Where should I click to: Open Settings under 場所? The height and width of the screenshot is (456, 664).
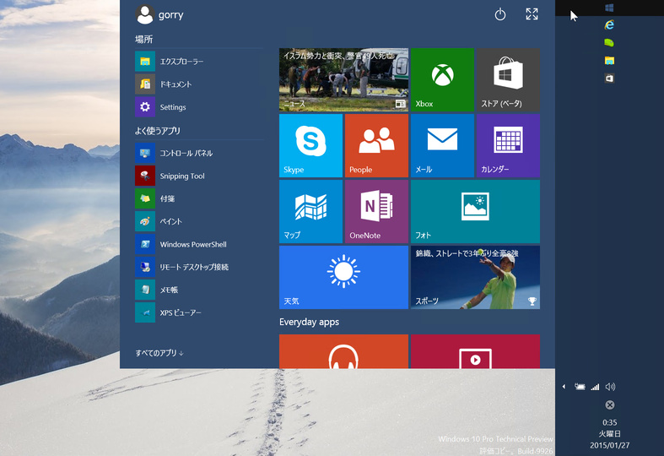pos(173,107)
